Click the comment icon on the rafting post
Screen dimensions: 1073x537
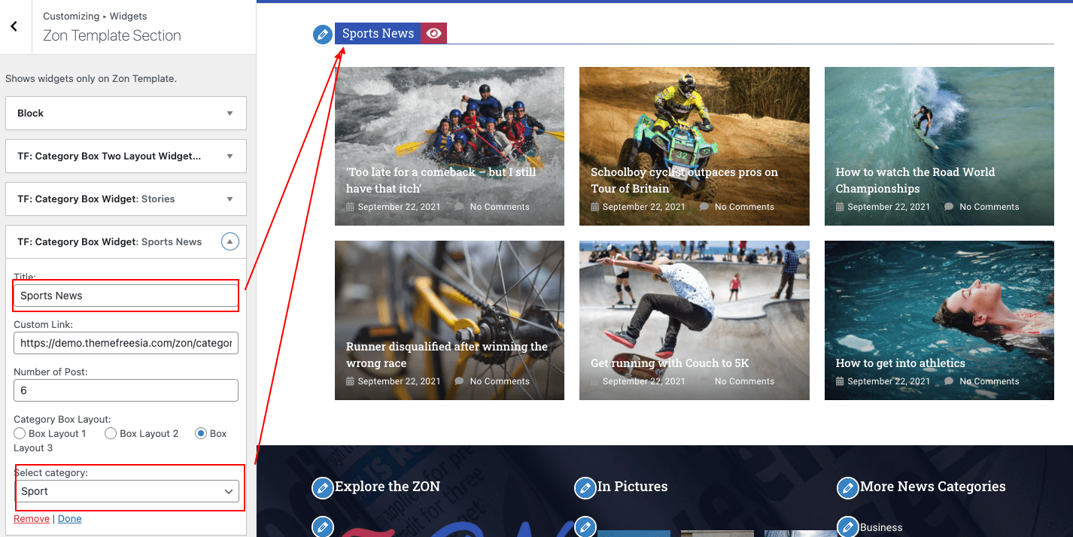(x=459, y=207)
